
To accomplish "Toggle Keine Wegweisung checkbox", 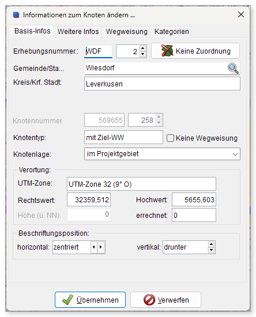I will point(170,138).
